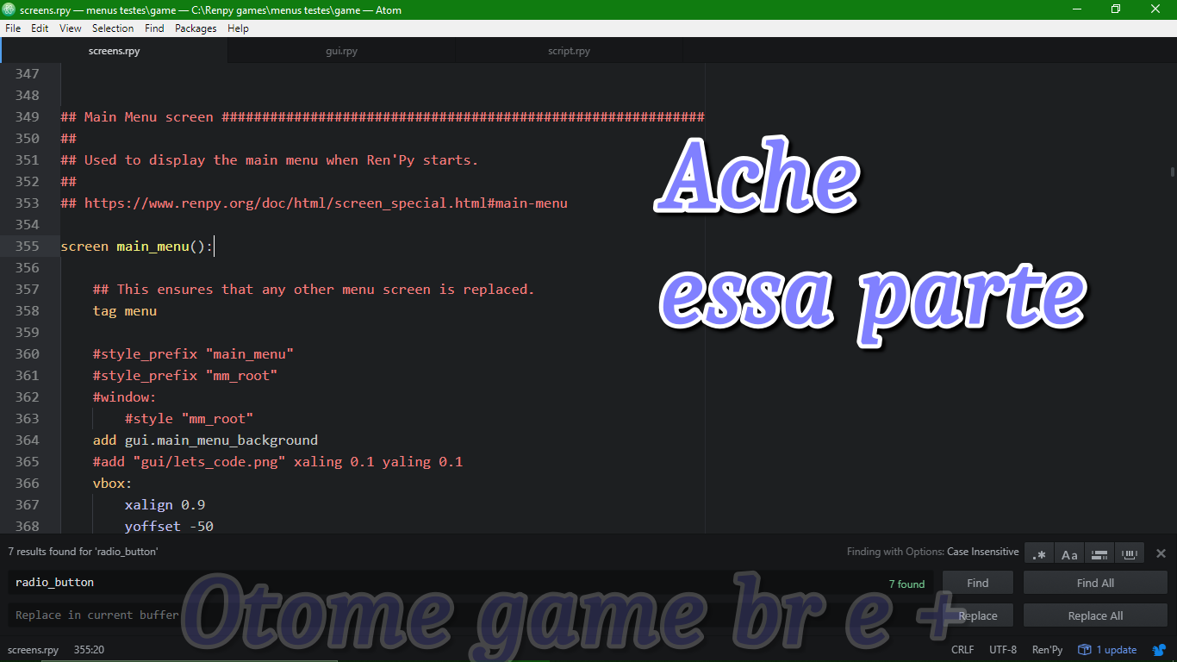Click the Find All button

pyautogui.click(x=1094, y=582)
